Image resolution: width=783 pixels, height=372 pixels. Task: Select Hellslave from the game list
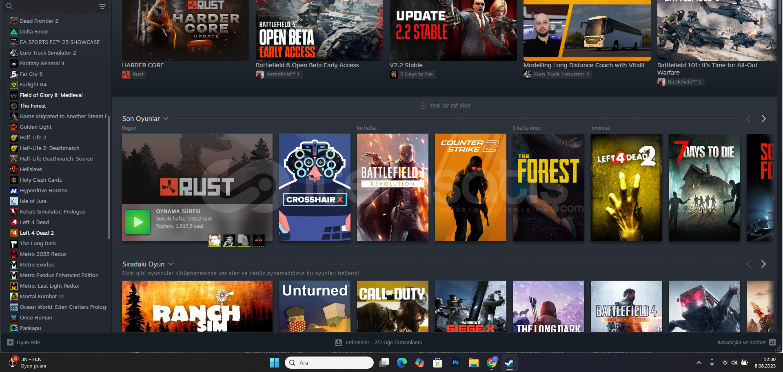(31, 169)
